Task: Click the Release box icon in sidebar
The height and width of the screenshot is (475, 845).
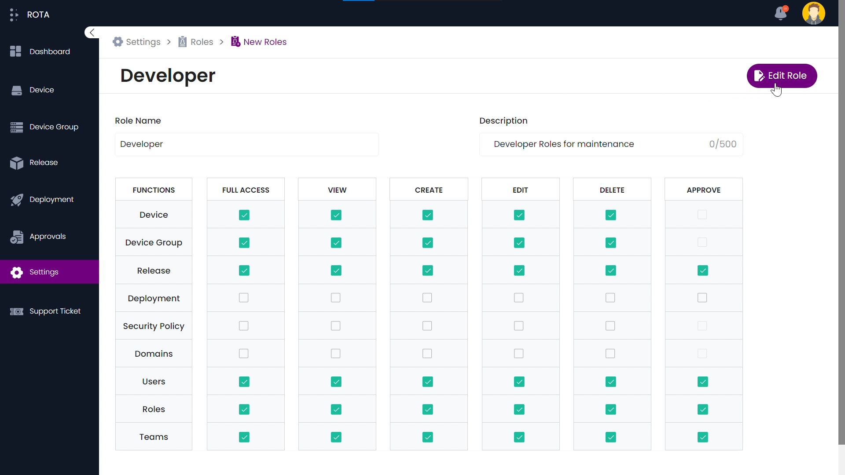Action: [x=17, y=163]
